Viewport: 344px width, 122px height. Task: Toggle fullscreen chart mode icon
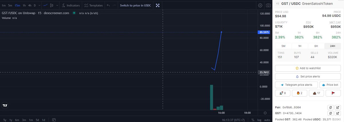tap(158, 5)
